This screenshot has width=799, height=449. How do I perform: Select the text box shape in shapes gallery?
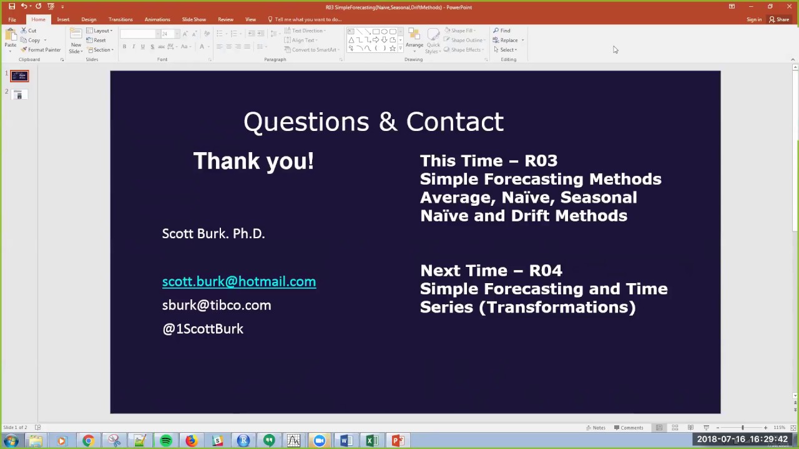click(351, 31)
